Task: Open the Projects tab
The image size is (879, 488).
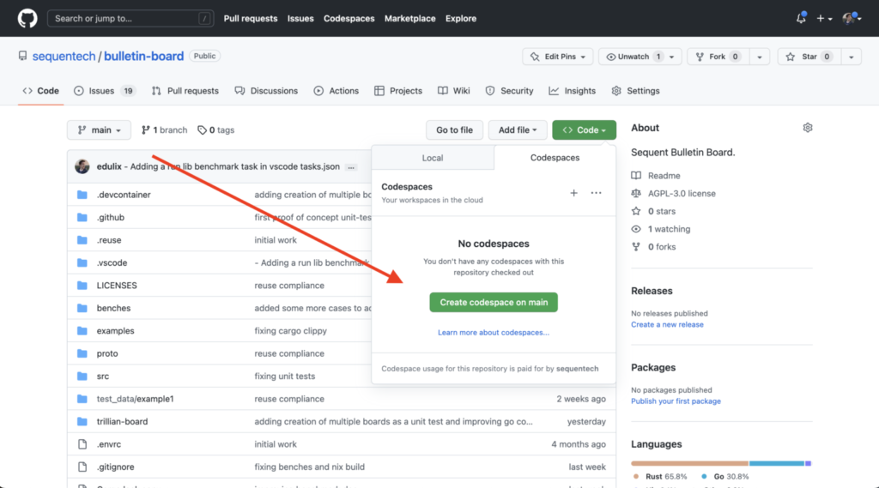Action: pos(398,91)
